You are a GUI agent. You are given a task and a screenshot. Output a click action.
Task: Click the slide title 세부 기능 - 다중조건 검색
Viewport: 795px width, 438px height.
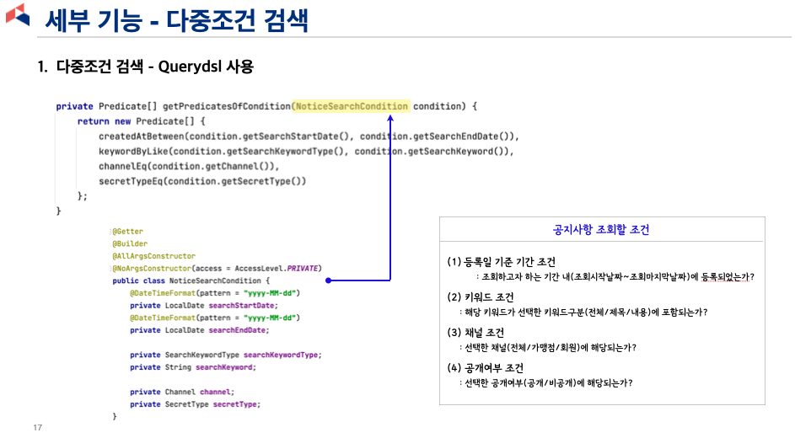[x=176, y=20]
